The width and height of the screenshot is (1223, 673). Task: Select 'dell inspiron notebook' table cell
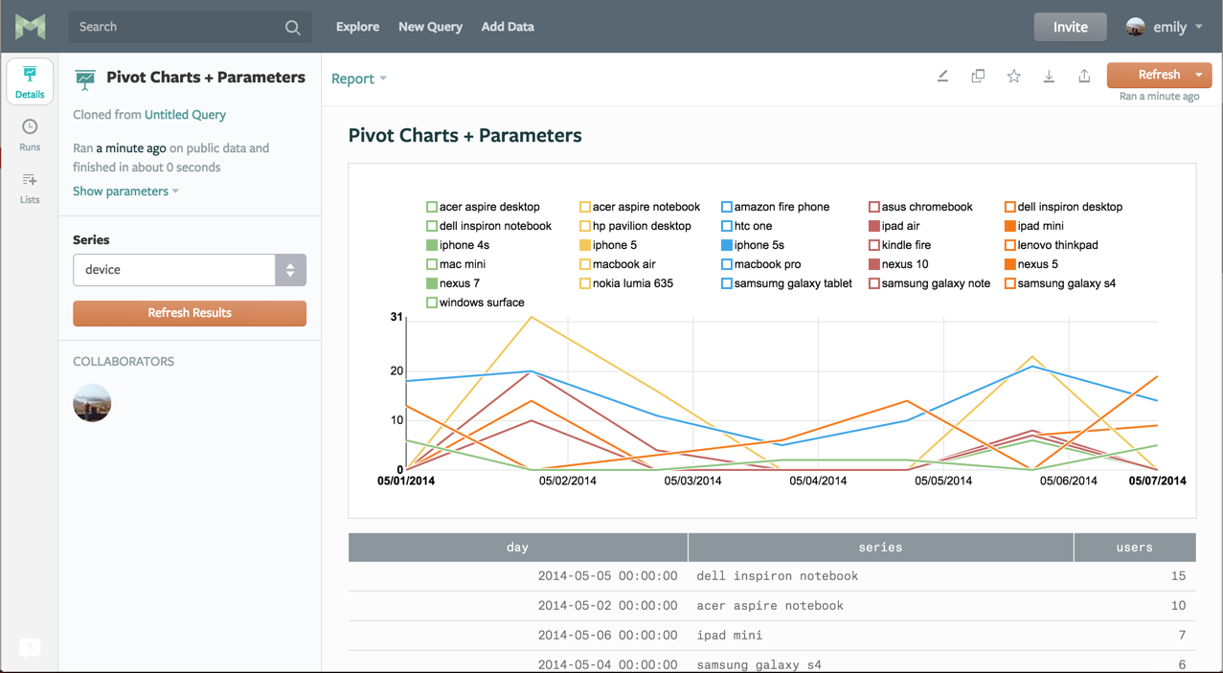pyautogui.click(x=880, y=576)
